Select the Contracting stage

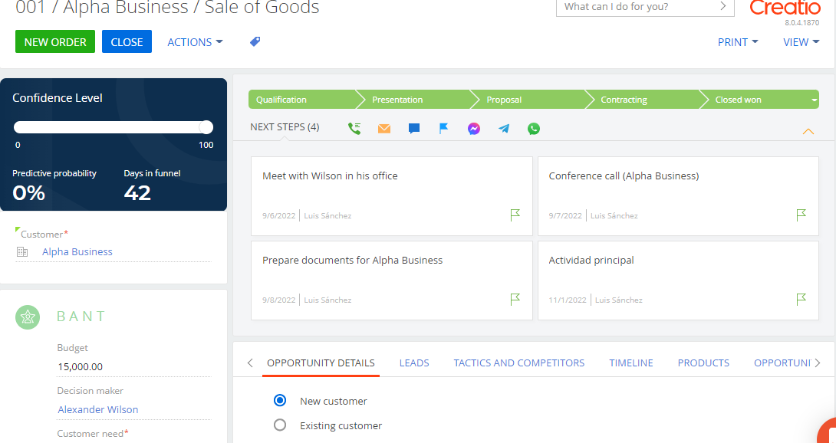pos(647,100)
